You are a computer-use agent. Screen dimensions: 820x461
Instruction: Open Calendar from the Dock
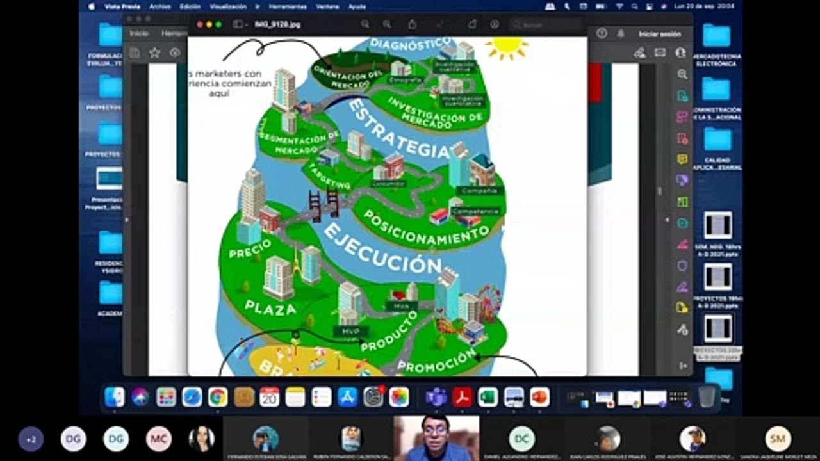click(x=270, y=397)
